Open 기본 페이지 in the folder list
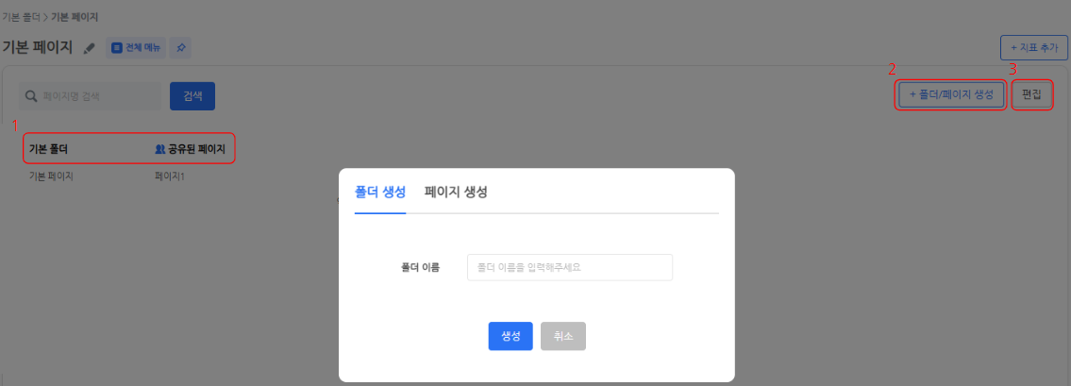 tap(51, 176)
